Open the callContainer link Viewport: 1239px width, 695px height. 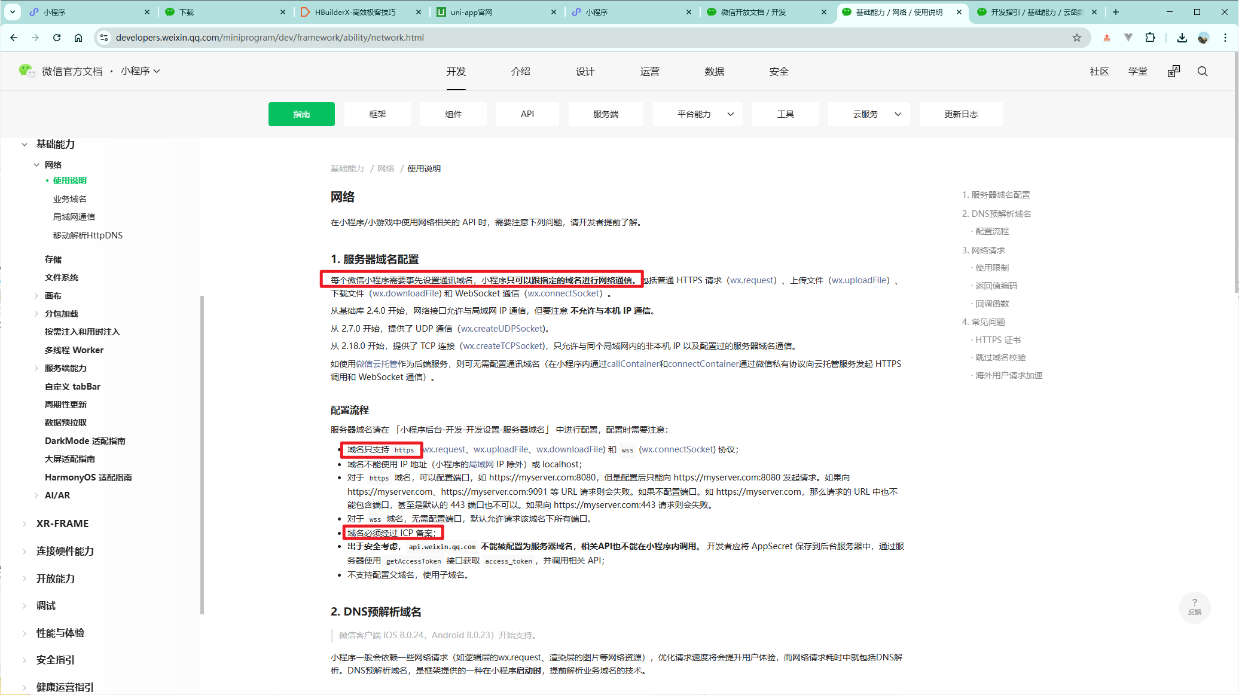(x=633, y=364)
